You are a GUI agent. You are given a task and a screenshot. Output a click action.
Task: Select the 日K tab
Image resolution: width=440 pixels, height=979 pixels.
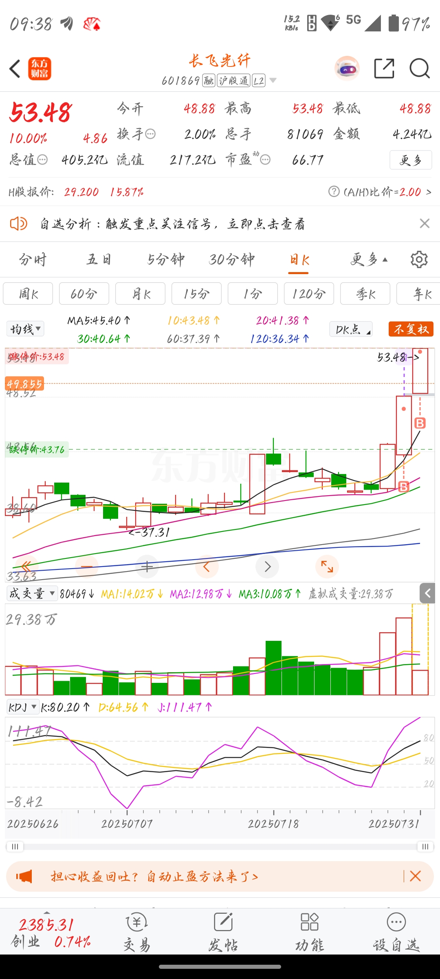point(299,259)
